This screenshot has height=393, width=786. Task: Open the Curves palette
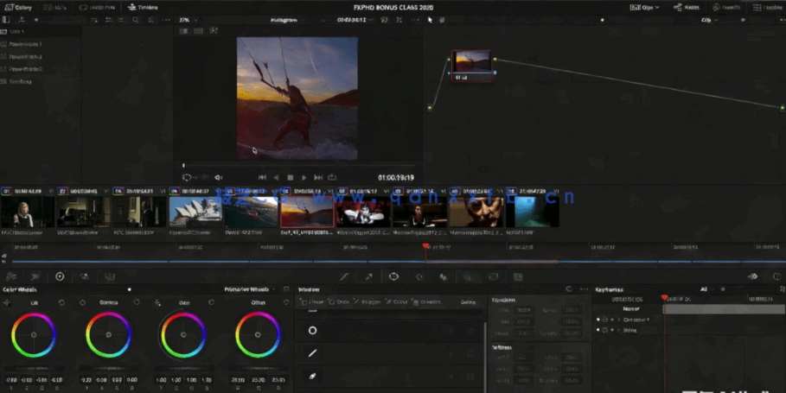(344, 276)
